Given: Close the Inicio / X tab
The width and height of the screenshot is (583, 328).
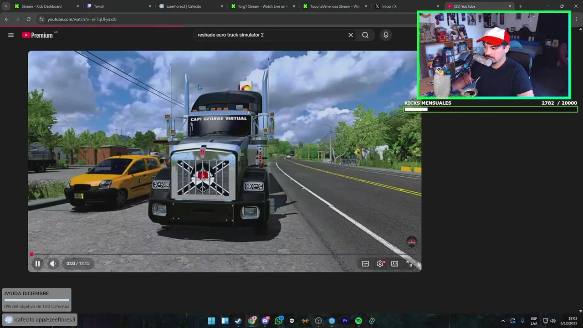Looking at the screenshot, I should [438, 6].
